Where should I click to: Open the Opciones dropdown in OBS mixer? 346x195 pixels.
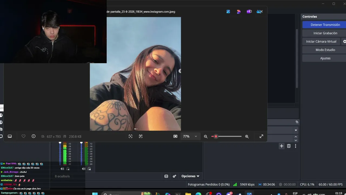(190, 176)
